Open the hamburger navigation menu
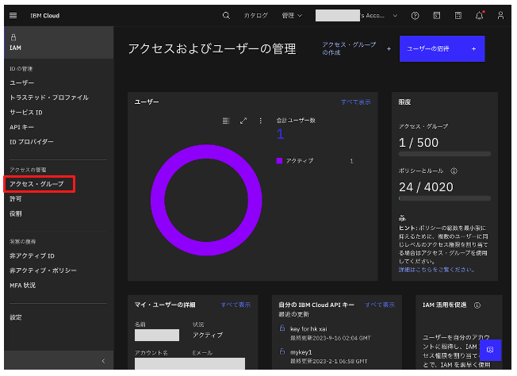 [x=15, y=15]
